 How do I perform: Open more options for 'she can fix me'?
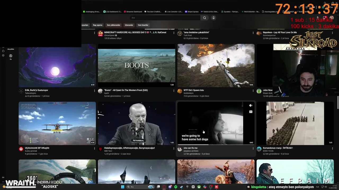(x=253, y=148)
